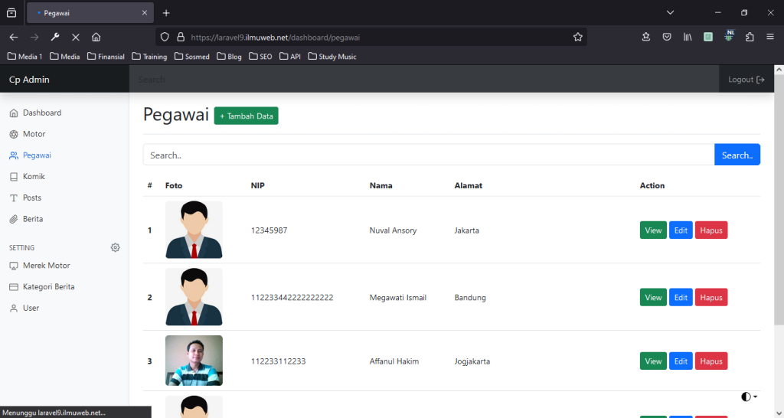The image size is (784, 418).
Task: Stop page loading with the X button
Action: 75,37
